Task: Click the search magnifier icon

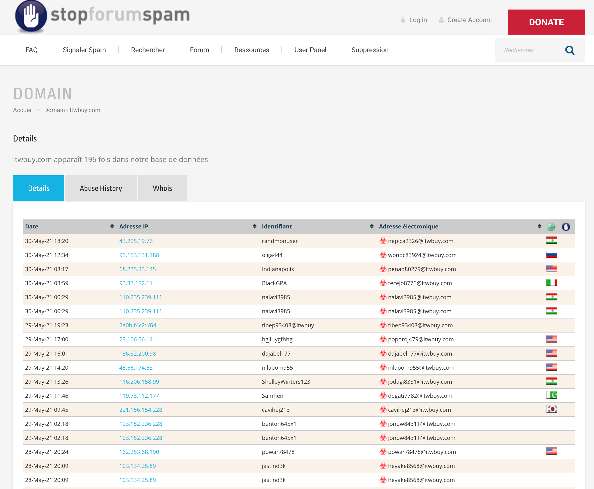Action: point(569,50)
